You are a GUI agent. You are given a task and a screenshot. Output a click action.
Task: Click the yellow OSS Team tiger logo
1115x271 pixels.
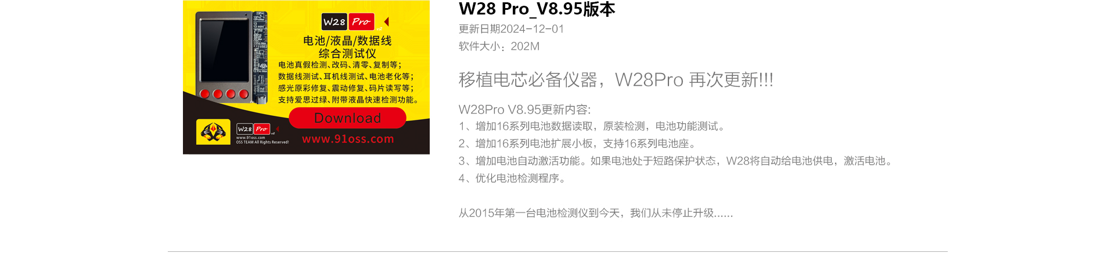coord(213,131)
